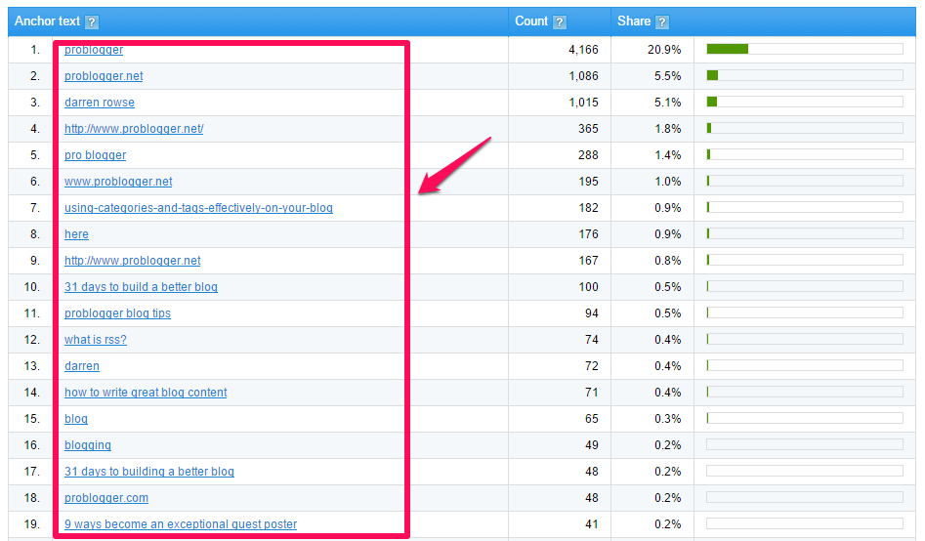Click the 'www.problogger.net' link
Viewport: 925px width, 541px height.
tap(118, 182)
